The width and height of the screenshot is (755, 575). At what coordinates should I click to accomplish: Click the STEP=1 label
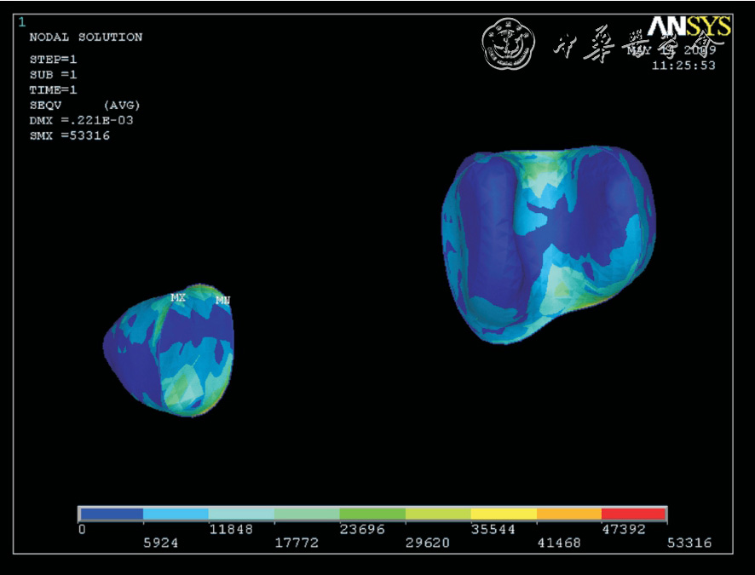53,60
